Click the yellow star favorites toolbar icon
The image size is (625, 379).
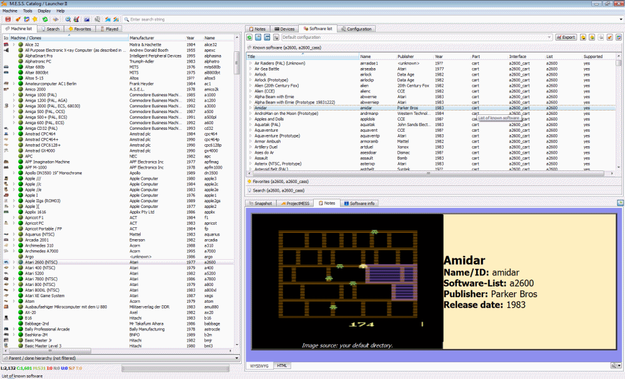pyautogui.click(x=35, y=19)
